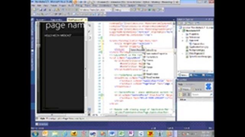
Task: Open the Windows Phone Emulator target dropdown
Action: click(x=96, y=10)
